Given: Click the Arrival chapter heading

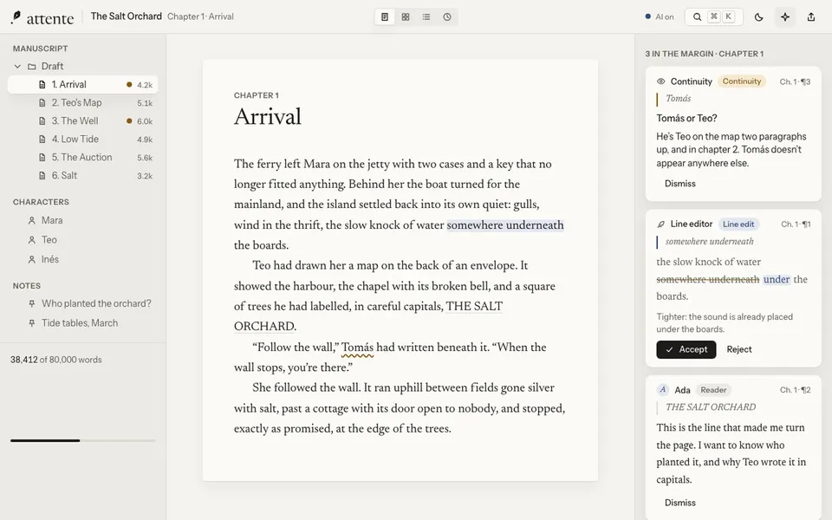Looking at the screenshot, I should [268, 117].
